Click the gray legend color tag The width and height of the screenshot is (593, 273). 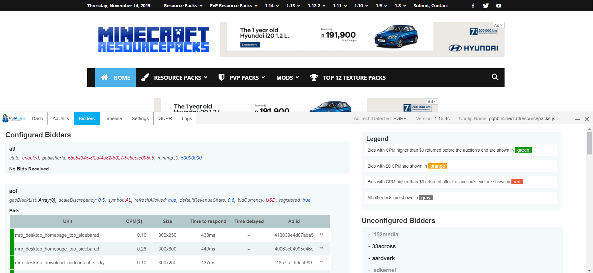426,198
